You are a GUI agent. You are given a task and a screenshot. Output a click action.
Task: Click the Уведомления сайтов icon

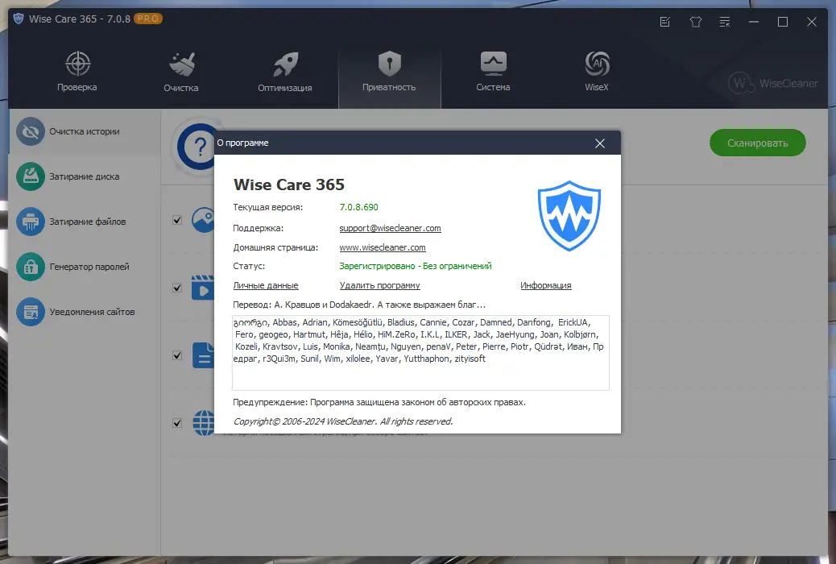click(x=31, y=312)
